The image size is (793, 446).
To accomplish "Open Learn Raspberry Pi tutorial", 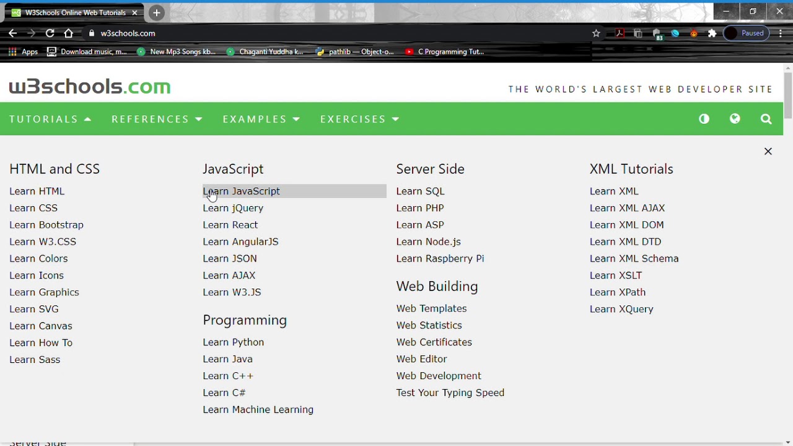I will coord(440,258).
